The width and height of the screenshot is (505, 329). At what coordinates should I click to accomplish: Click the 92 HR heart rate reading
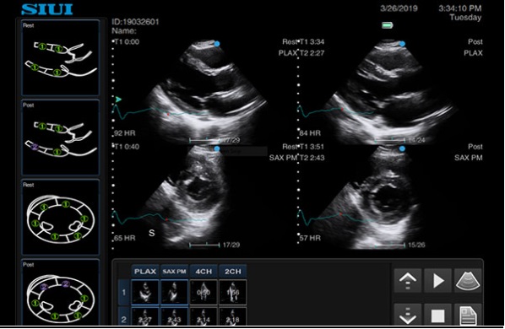coord(125,133)
